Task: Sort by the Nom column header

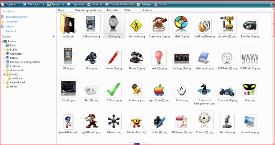Action: [65, 10]
